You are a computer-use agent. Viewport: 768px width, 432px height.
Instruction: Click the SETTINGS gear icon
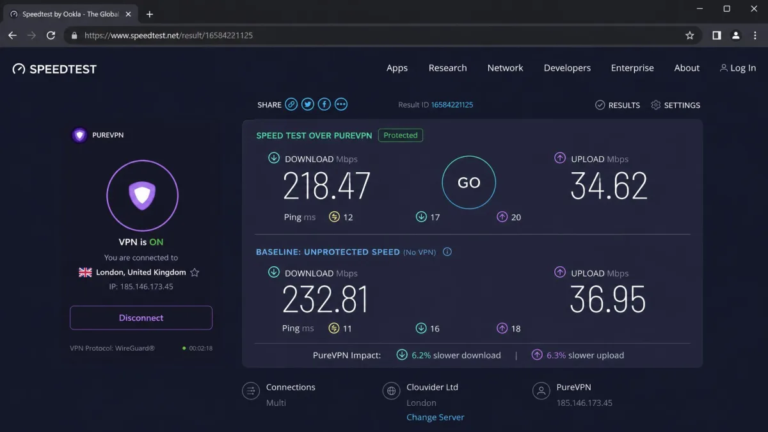click(x=655, y=105)
